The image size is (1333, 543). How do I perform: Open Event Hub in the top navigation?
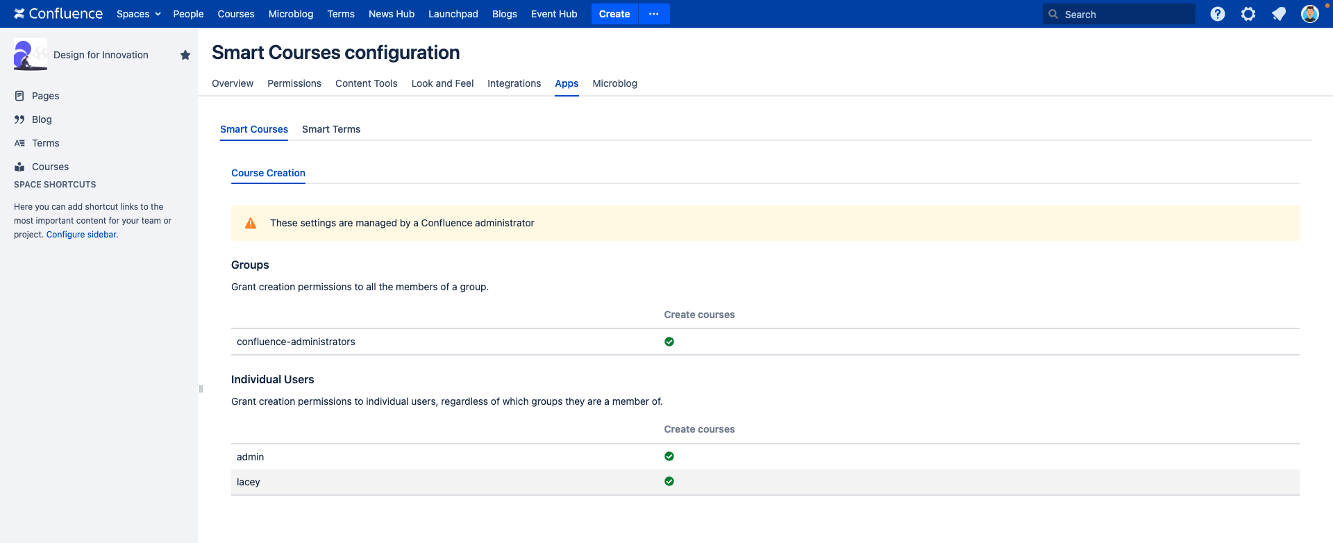pyautogui.click(x=554, y=14)
